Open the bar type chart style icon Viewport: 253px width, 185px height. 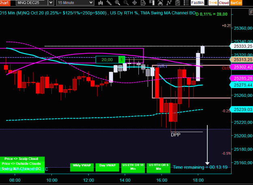[101, 3]
